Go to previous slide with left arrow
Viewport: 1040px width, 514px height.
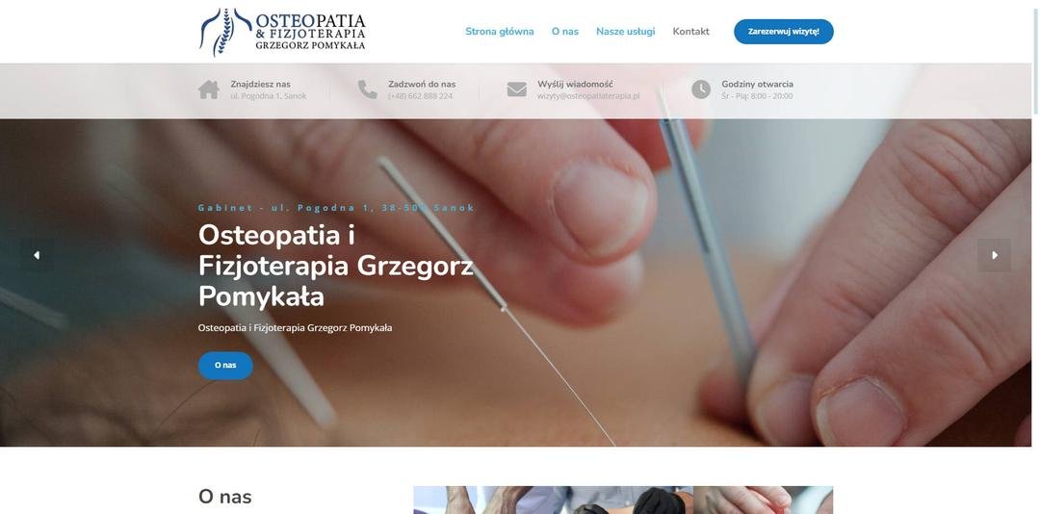[37, 255]
